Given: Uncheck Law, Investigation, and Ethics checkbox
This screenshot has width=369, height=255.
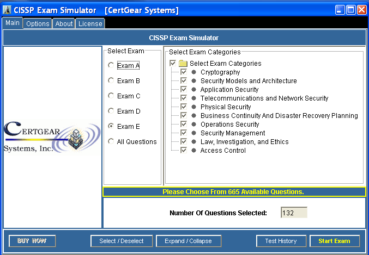Looking at the screenshot, I should [x=184, y=141].
